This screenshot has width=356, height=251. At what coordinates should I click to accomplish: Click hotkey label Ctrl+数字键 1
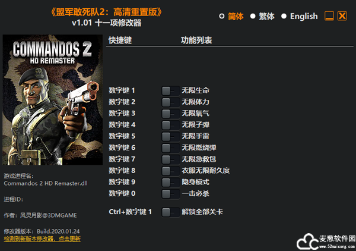(131, 212)
